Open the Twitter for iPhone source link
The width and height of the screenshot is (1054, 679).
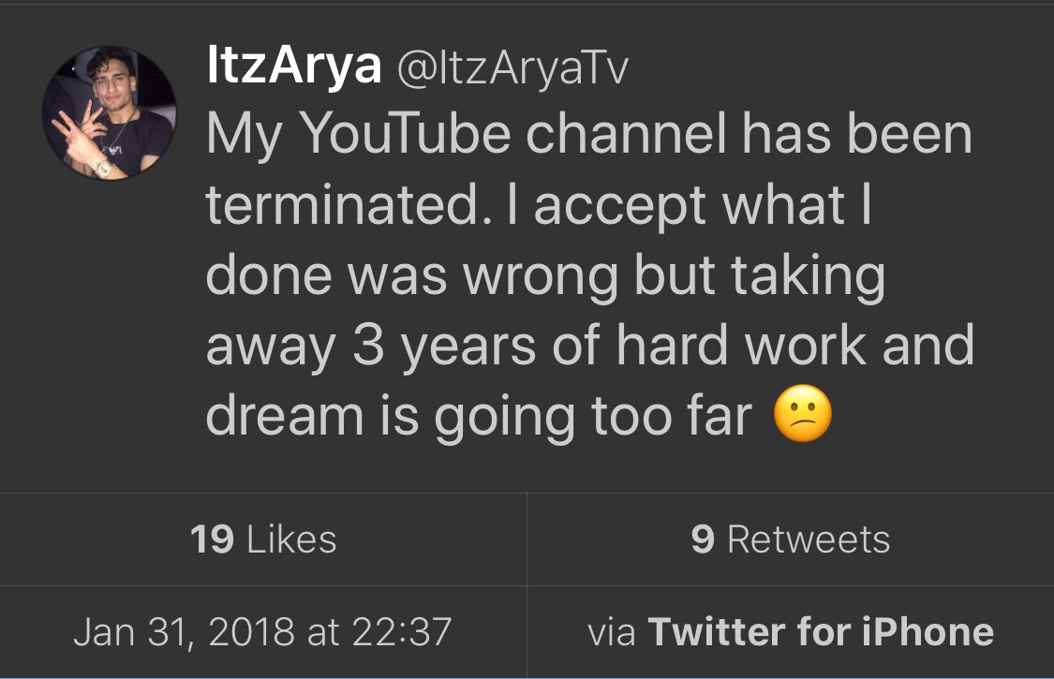[820, 631]
